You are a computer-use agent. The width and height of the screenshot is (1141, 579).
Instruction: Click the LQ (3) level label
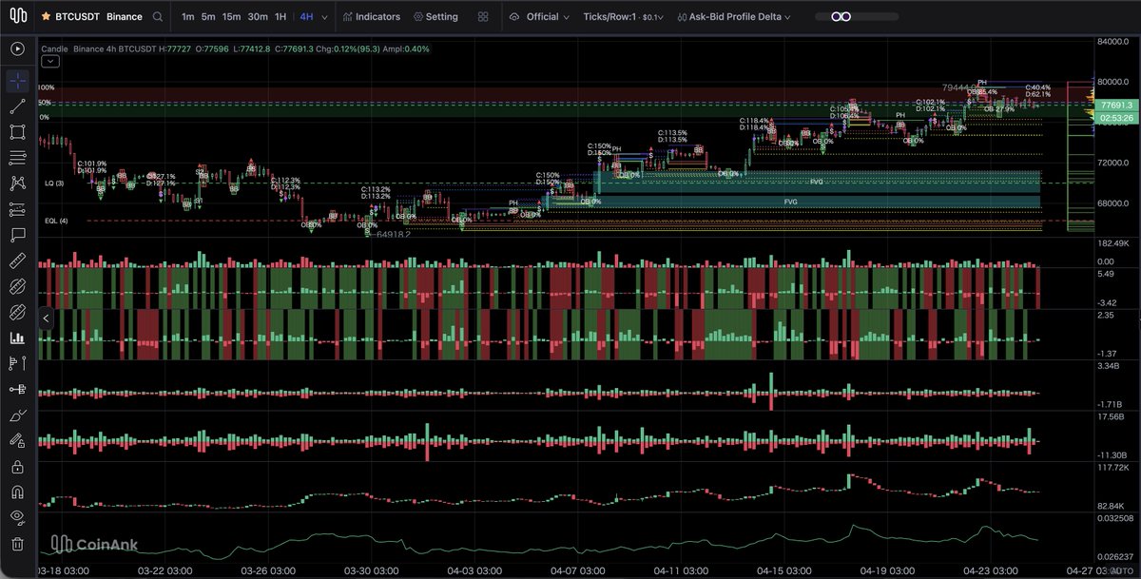tap(54, 183)
